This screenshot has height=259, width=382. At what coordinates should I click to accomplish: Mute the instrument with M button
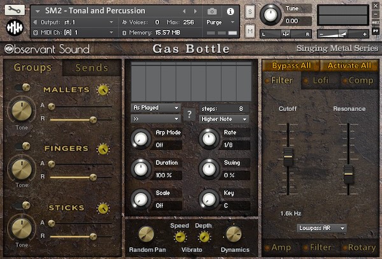[250, 31]
